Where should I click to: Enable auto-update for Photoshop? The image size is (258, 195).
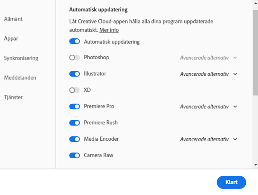click(x=74, y=58)
